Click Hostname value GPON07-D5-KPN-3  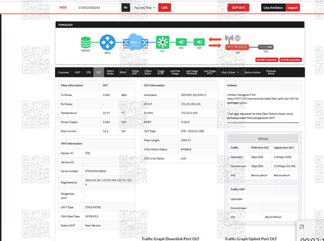[x=193, y=95]
